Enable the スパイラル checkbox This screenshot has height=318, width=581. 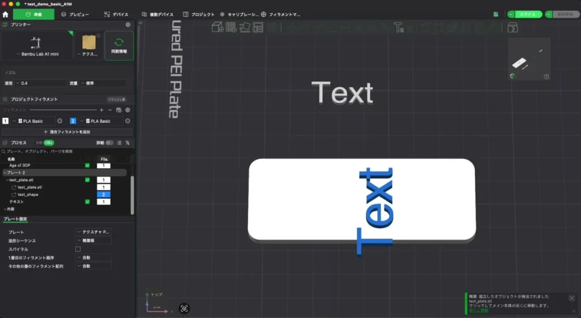(x=78, y=249)
